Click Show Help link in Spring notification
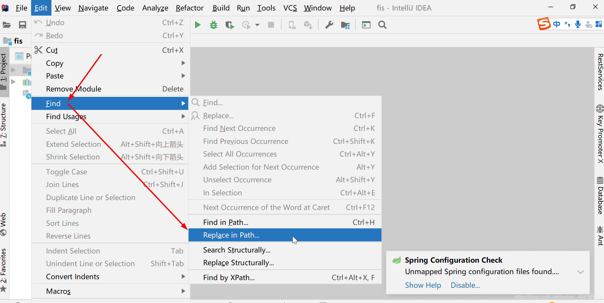604x303 pixels. [x=423, y=285]
